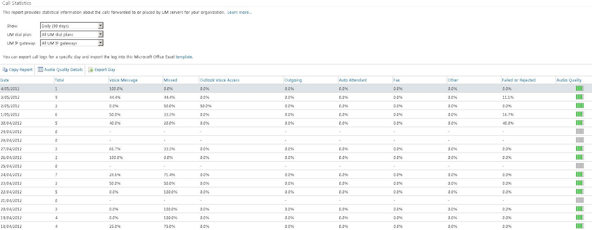Screen dimensions: 592x230
Task: Click audio quality bars for 18/04/2012
Action: coord(579,226)
